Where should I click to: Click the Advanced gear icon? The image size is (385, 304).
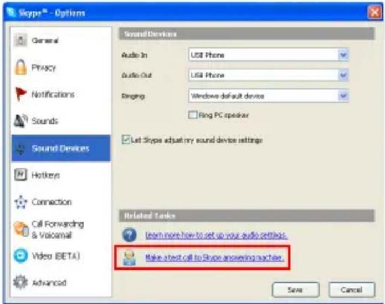20,282
